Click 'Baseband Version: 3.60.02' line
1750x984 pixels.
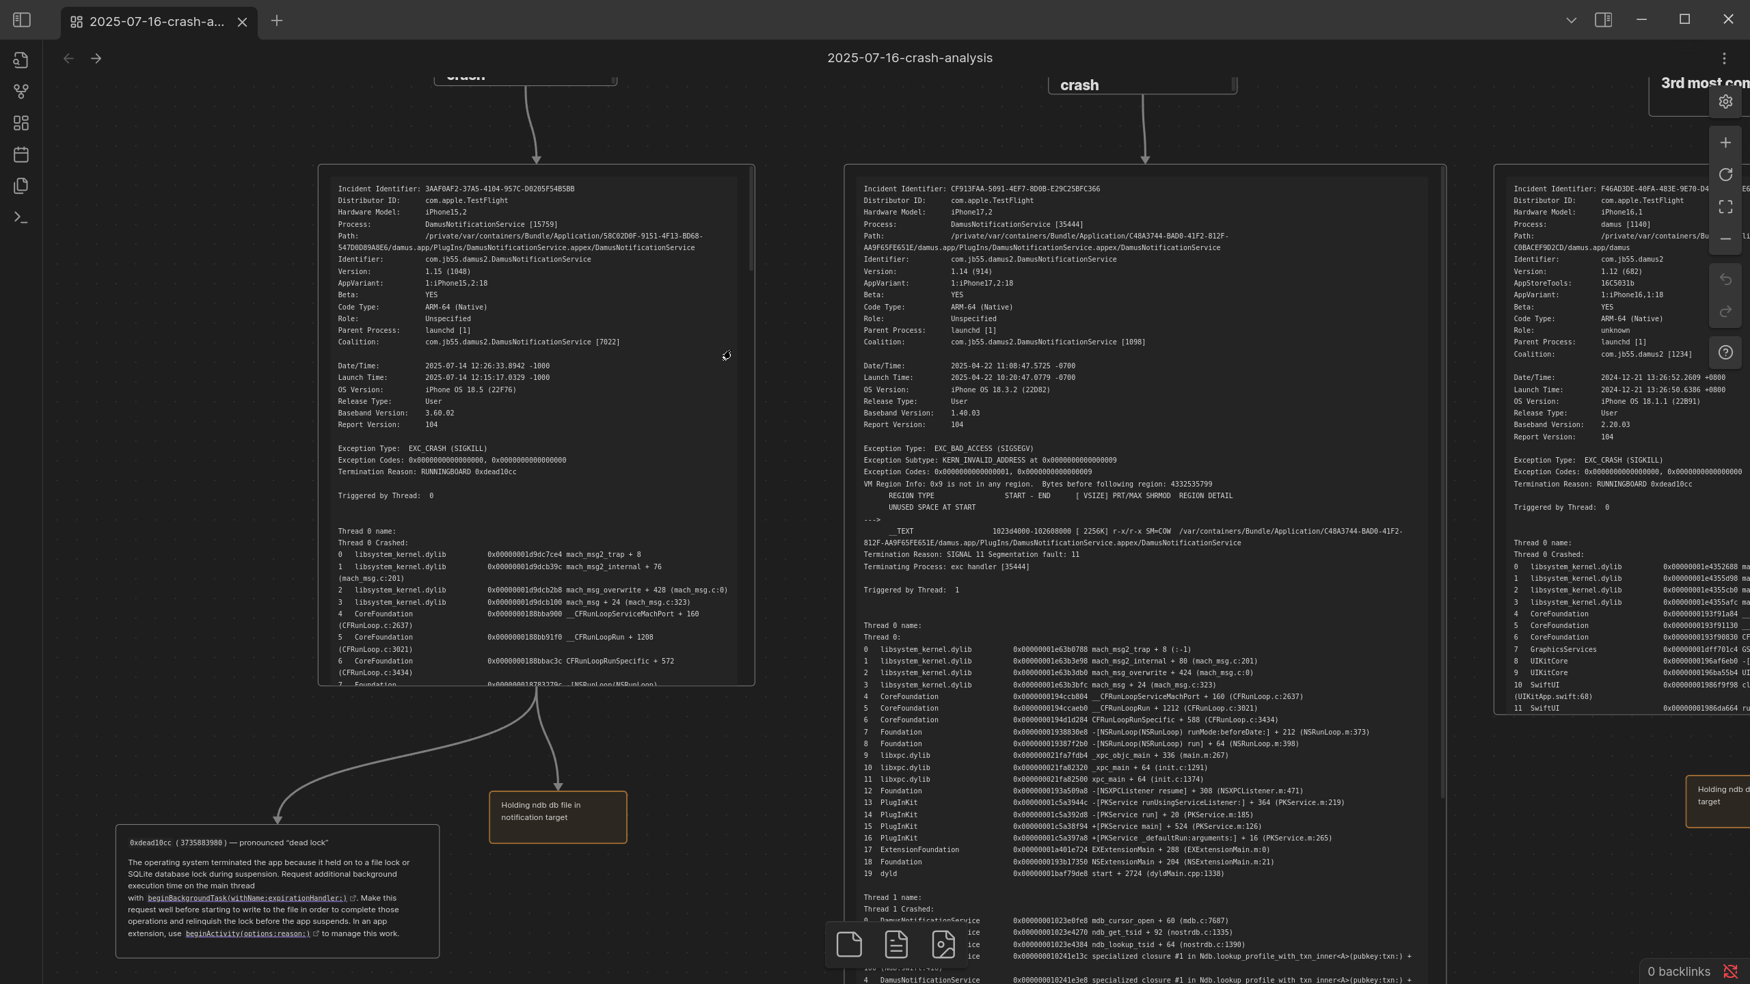pyautogui.click(x=396, y=413)
